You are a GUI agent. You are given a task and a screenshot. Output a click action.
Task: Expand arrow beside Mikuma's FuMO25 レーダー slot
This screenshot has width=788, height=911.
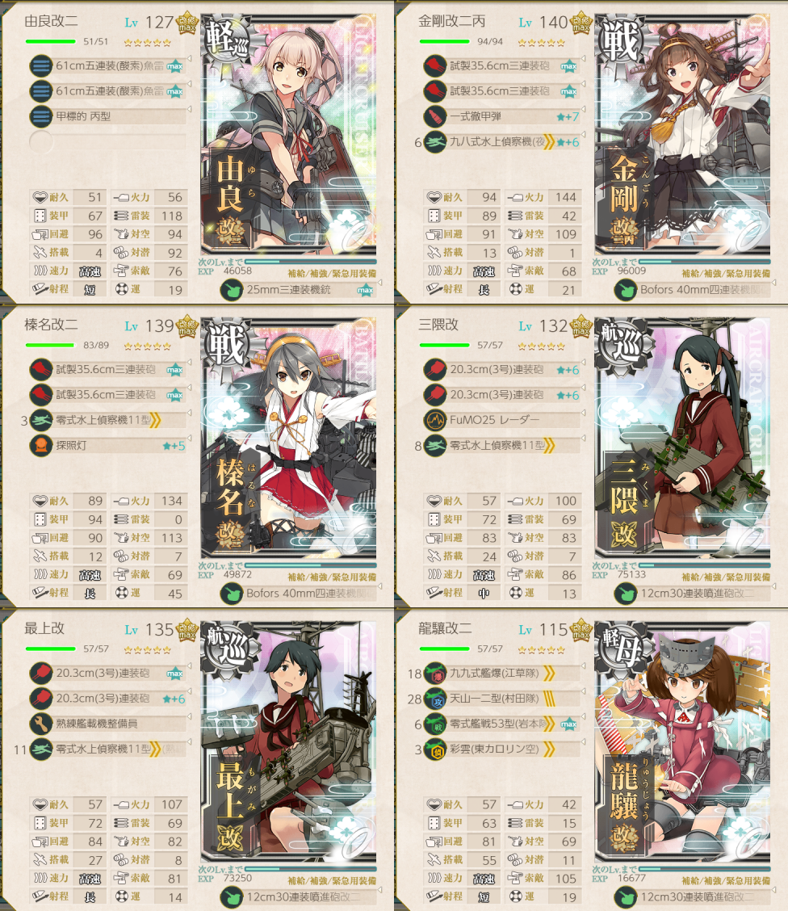[x=583, y=413]
